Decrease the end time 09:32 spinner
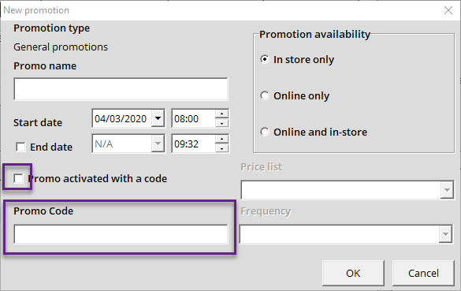Screen dimensions: 461x291 click(x=222, y=148)
